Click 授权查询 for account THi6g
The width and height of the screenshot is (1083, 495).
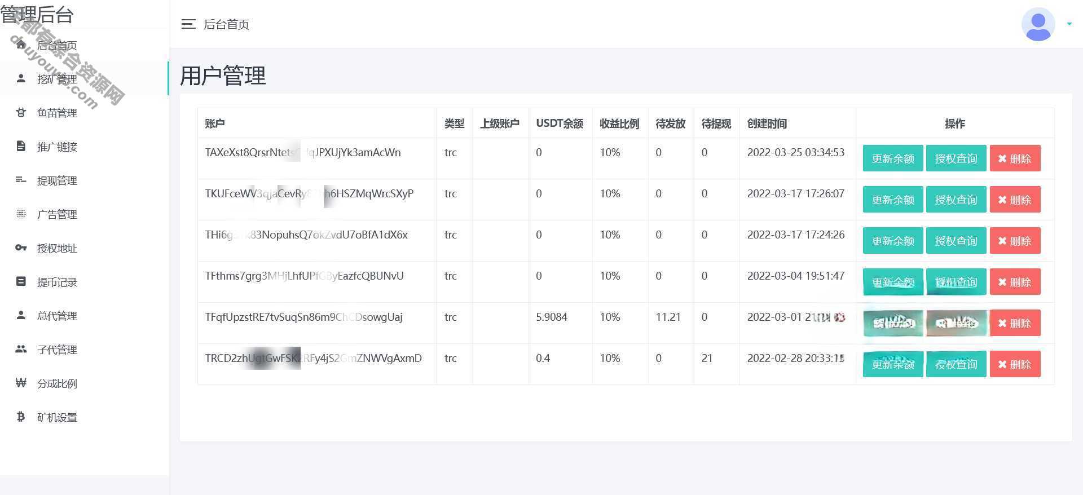tap(956, 241)
